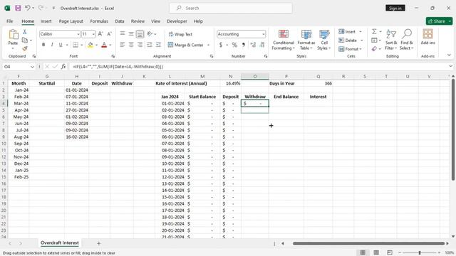Open the font size dropdown
This screenshot has height=256, width=456.
(93, 34)
